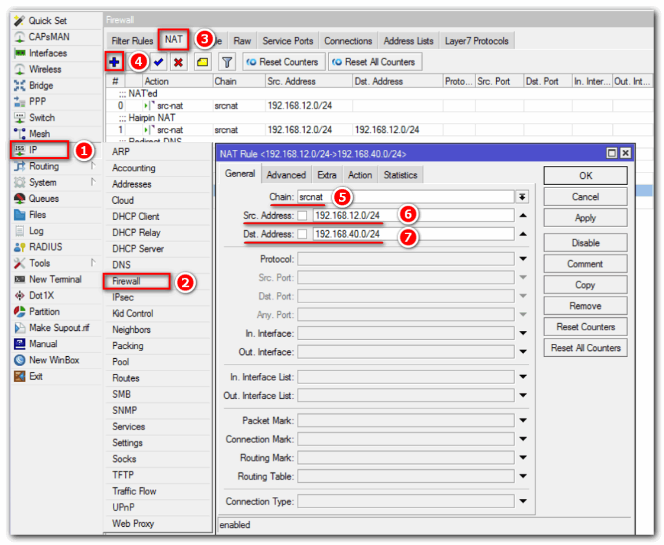Click the red X Disable rule icon

tap(178, 62)
